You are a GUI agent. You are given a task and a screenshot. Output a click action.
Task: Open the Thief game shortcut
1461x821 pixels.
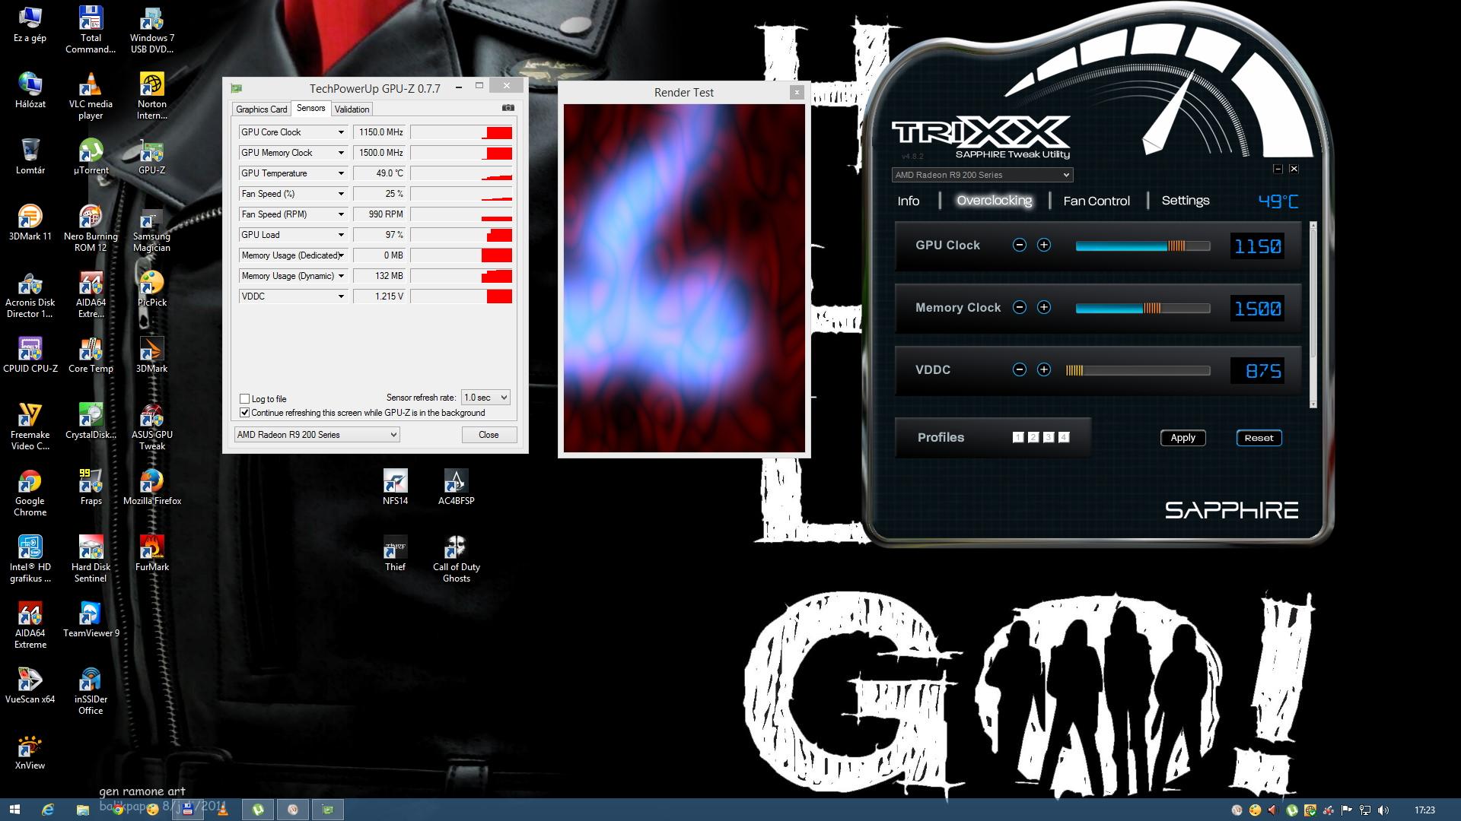pyautogui.click(x=396, y=553)
